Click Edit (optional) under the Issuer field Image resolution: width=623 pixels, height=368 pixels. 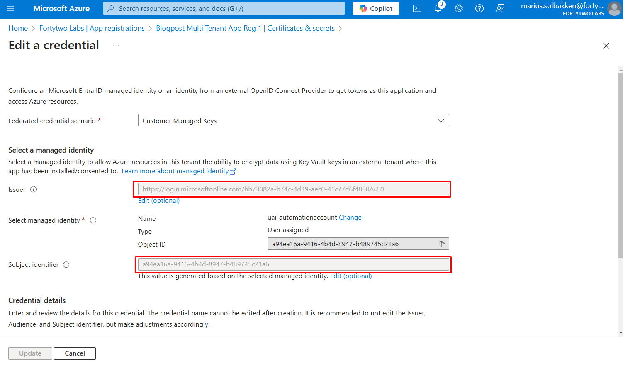point(159,201)
